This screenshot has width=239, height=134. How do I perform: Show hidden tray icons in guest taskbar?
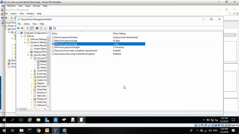click(x=204, y=120)
